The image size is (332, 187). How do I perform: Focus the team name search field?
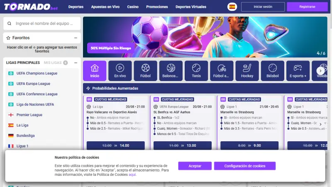(x=42, y=24)
